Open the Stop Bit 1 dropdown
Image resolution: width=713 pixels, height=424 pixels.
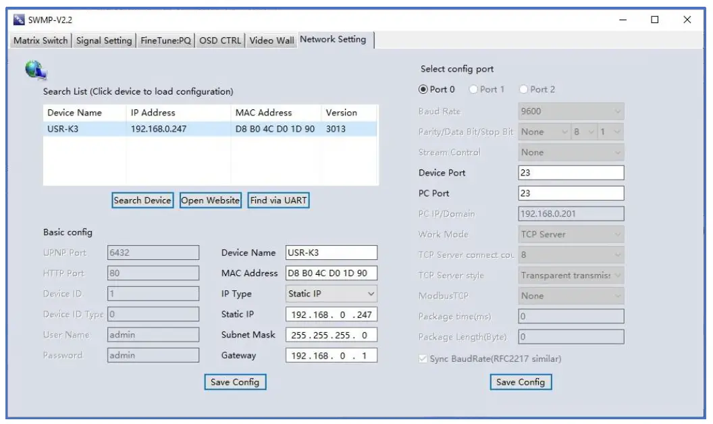[x=610, y=132]
